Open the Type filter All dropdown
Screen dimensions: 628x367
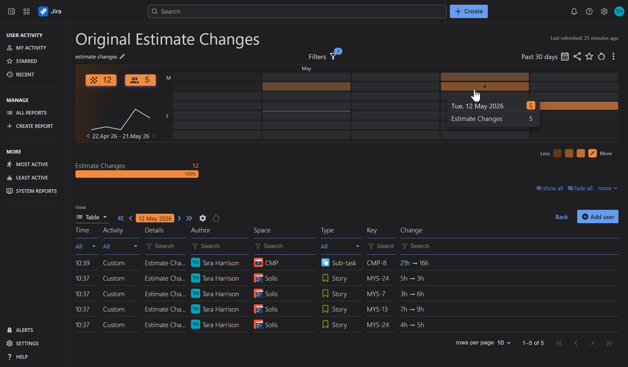point(340,246)
